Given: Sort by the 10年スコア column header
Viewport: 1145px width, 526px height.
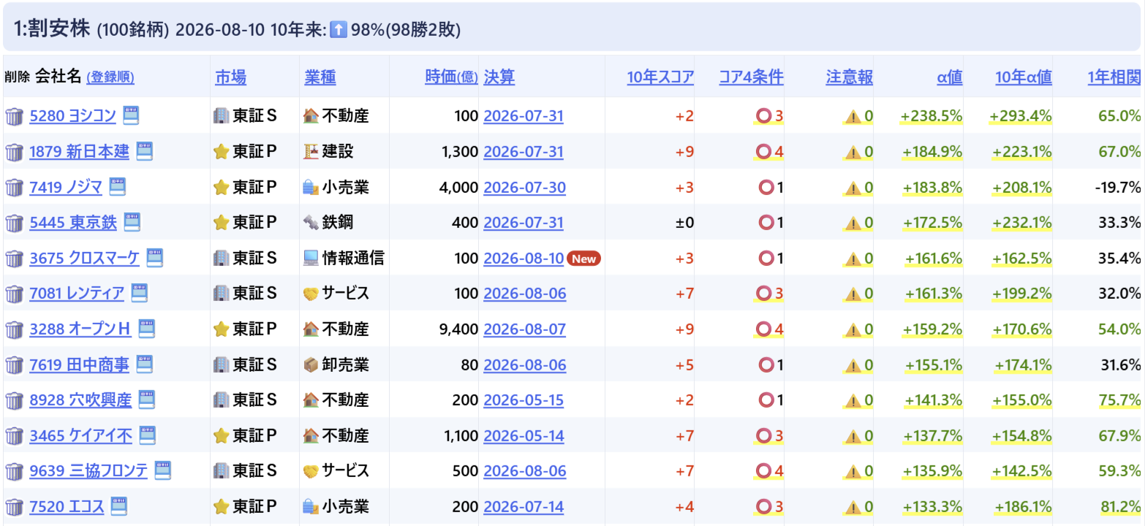Looking at the screenshot, I should [x=660, y=77].
